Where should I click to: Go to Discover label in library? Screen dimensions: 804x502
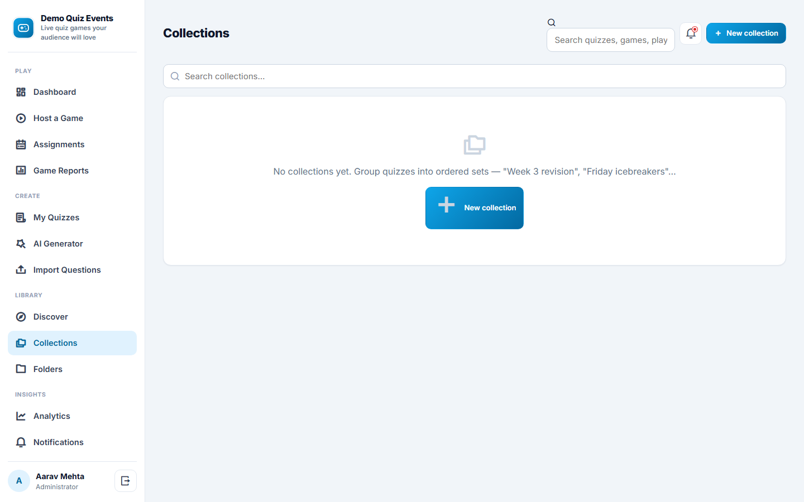(51, 317)
